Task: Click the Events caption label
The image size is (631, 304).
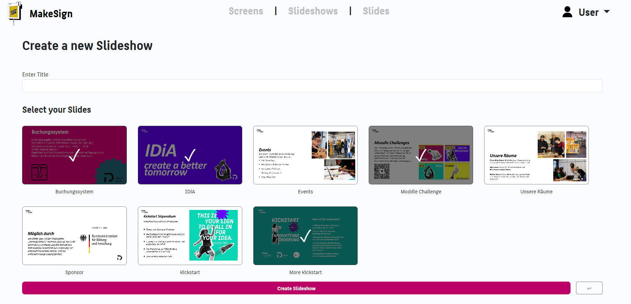Action: (305, 192)
